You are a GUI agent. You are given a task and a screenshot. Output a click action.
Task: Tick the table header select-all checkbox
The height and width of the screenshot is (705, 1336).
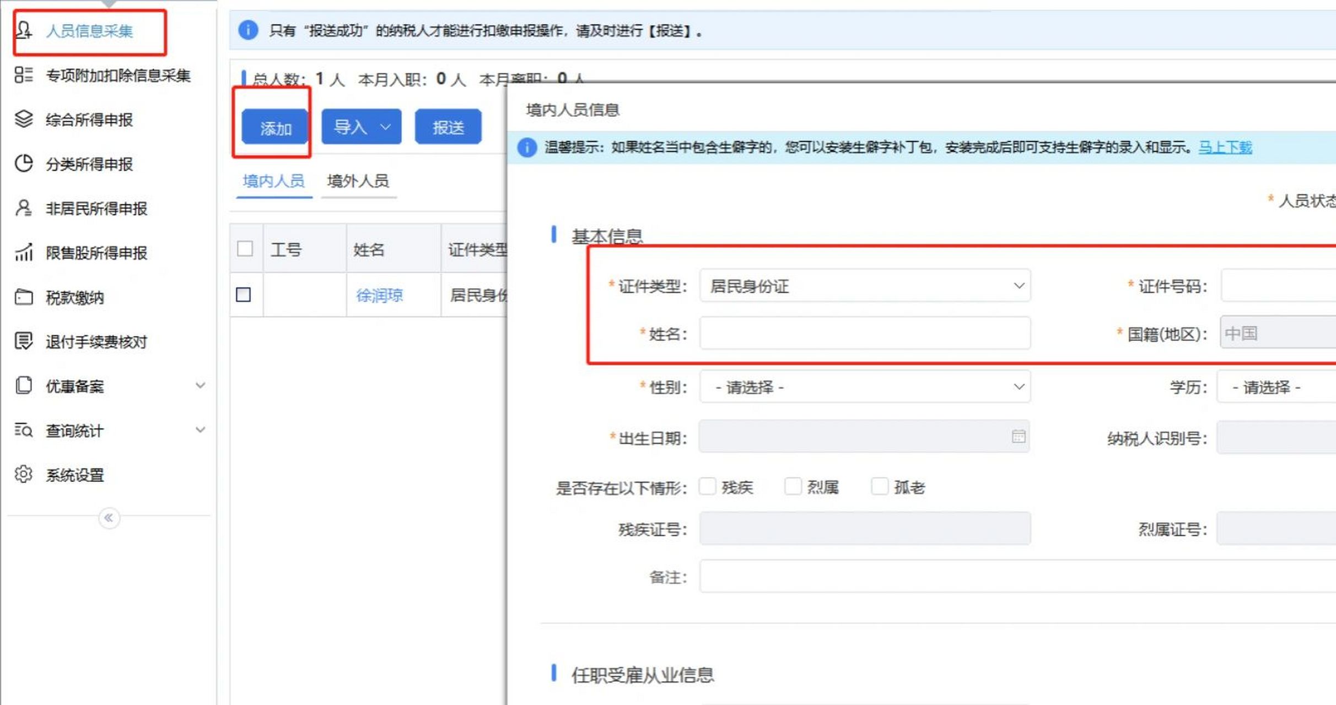(245, 249)
